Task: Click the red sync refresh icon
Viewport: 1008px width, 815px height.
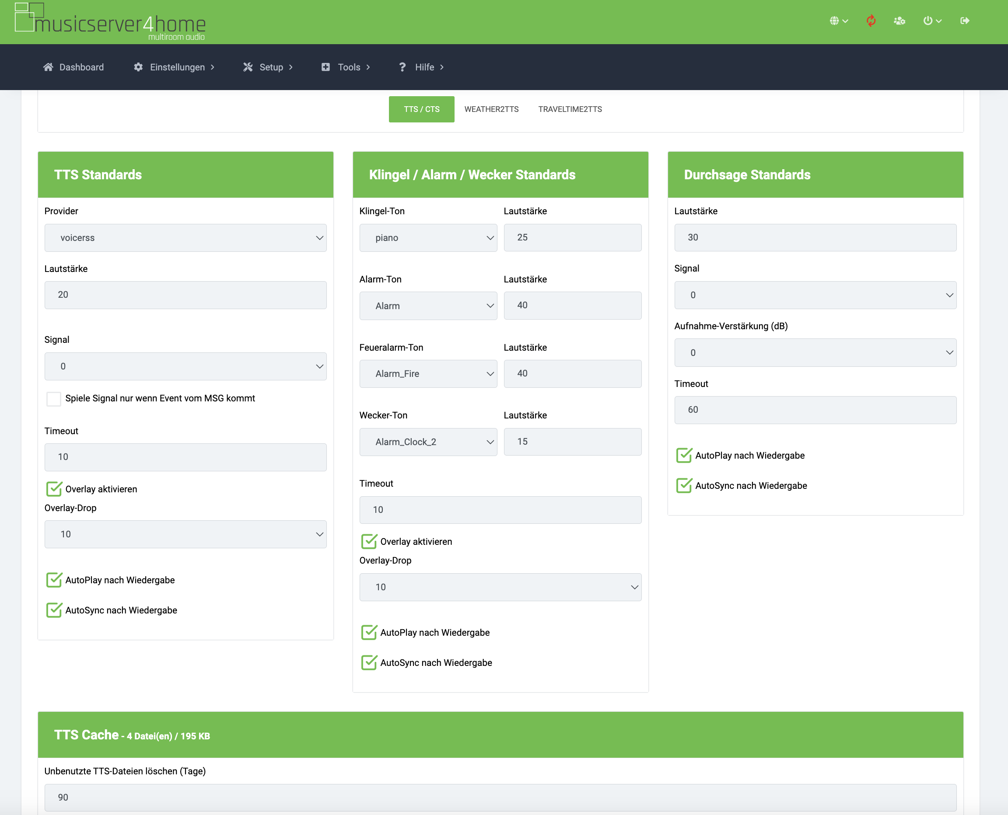Action: [871, 21]
